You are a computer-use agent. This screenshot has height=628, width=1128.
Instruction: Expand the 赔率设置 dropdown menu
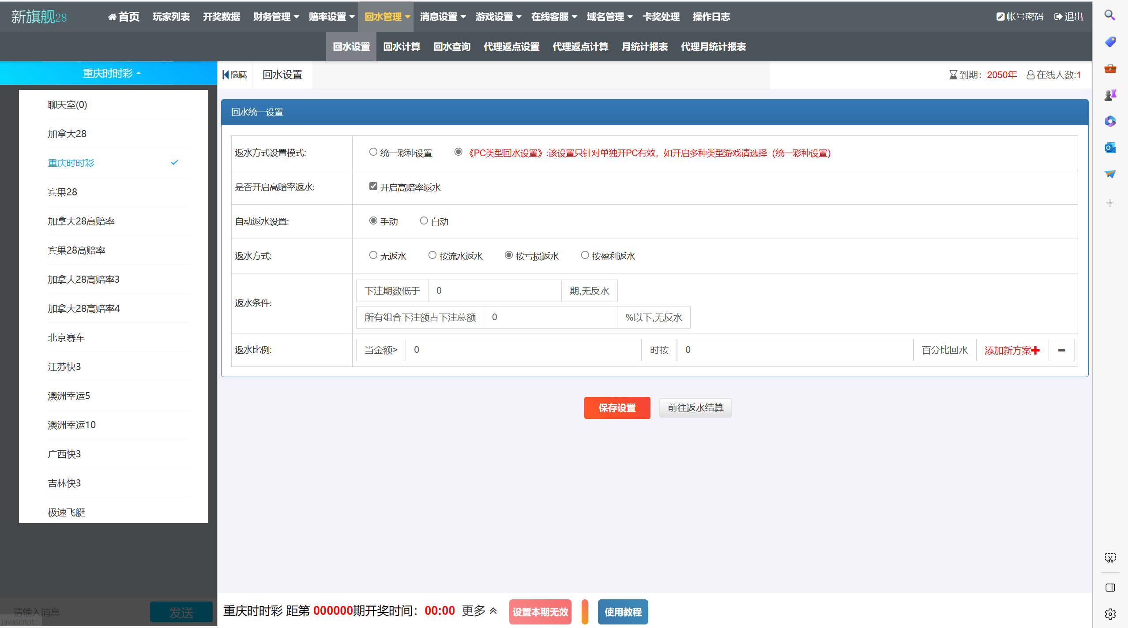(331, 17)
